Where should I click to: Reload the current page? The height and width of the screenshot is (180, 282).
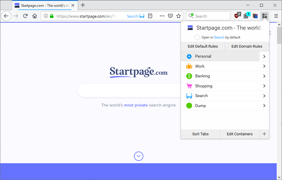(x=25, y=16)
